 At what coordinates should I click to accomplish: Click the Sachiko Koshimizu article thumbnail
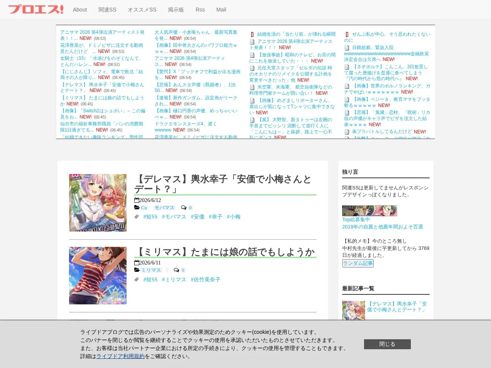point(98,203)
